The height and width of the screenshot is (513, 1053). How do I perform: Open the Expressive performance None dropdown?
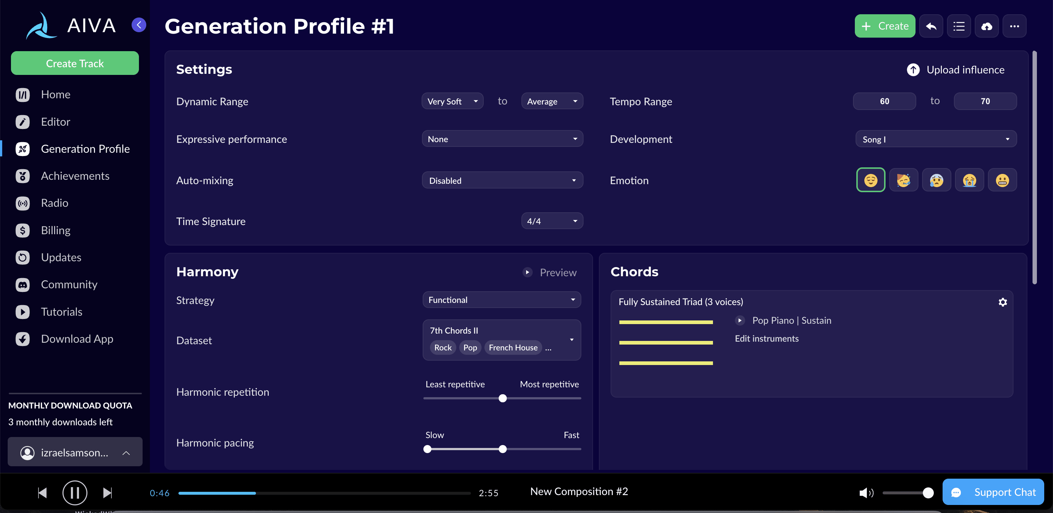tap(502, 139)
